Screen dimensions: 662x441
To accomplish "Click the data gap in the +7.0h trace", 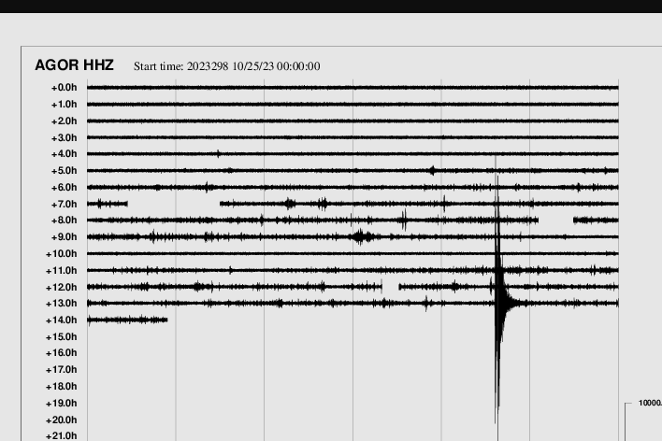I will (x=173, y=204).
